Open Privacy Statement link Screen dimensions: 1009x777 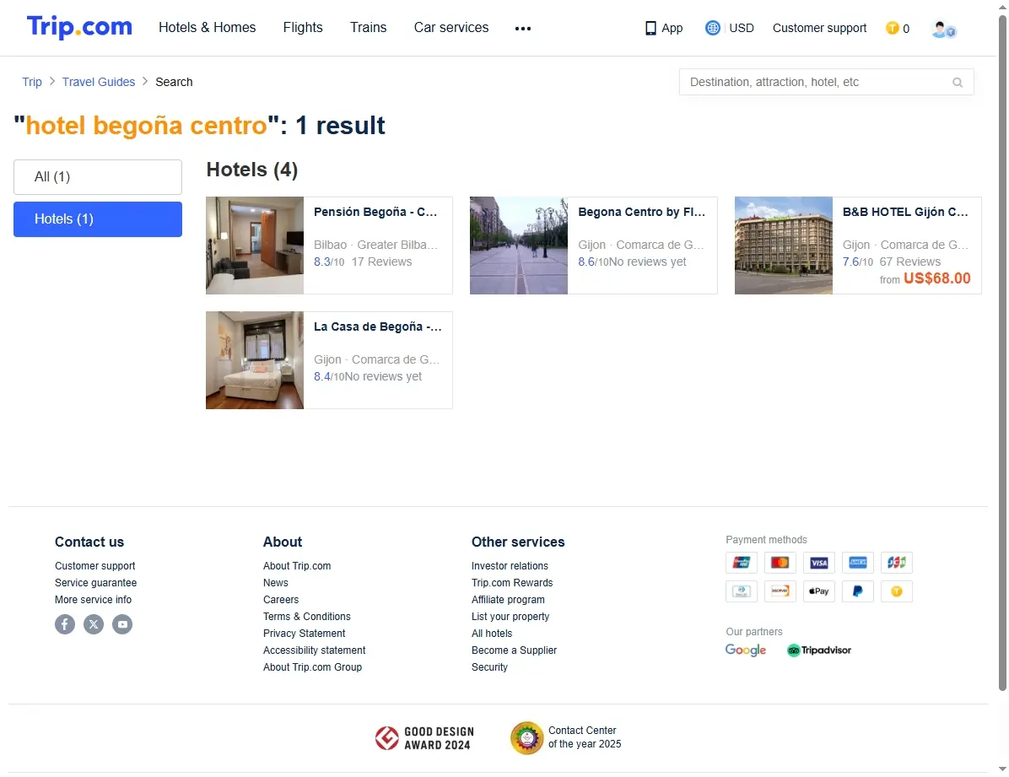tap(305, 634)
